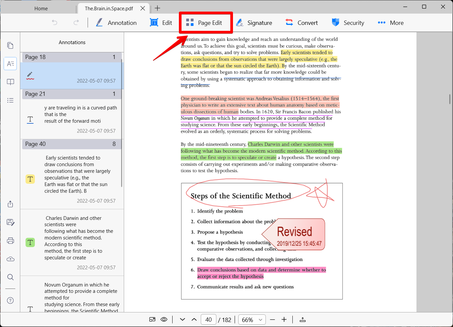Click the pink highlighted 'Draw conclusions' text

(262, 273)
